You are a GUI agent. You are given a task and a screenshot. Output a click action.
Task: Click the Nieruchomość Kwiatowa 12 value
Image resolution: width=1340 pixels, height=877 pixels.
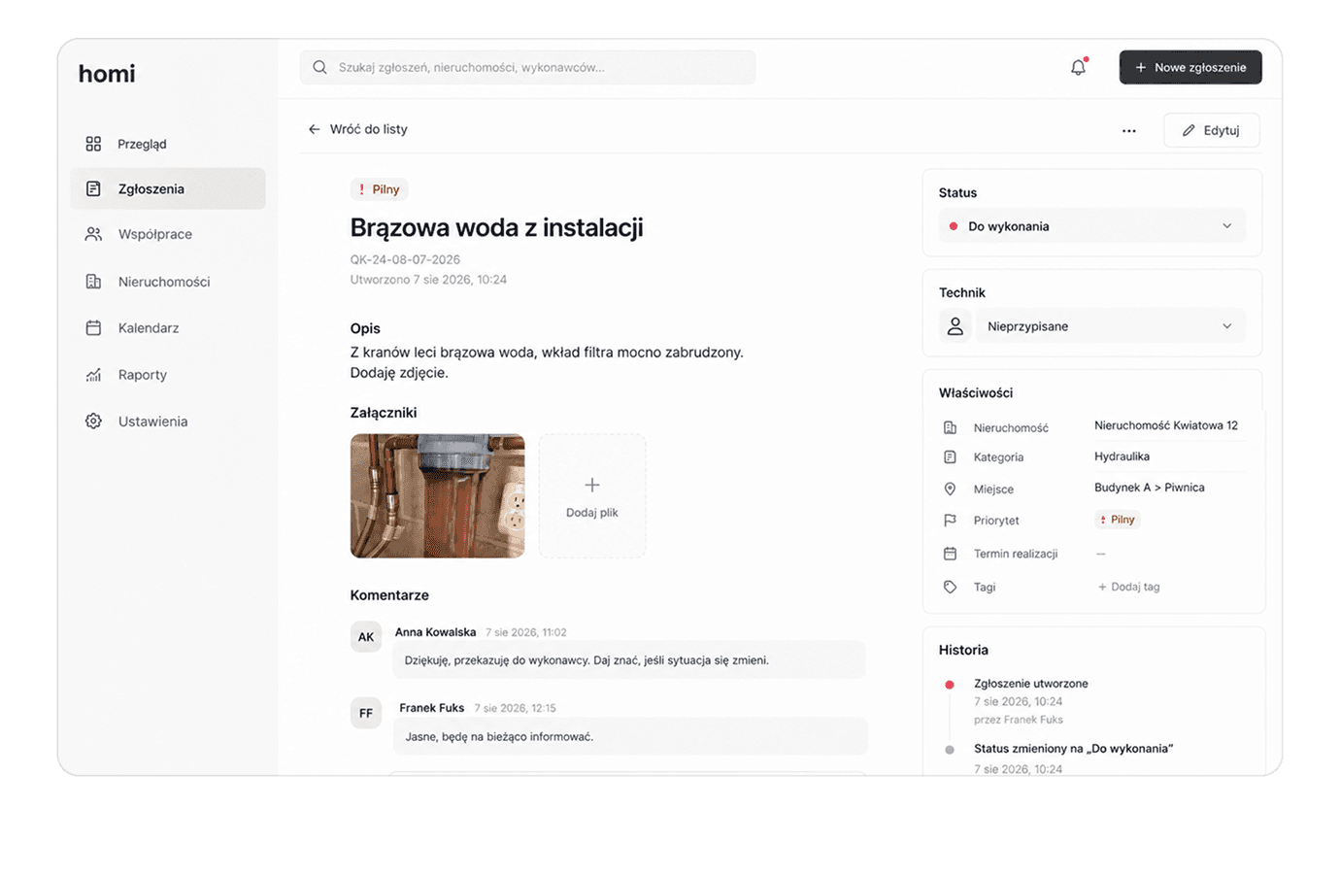tap(1166, 425)
